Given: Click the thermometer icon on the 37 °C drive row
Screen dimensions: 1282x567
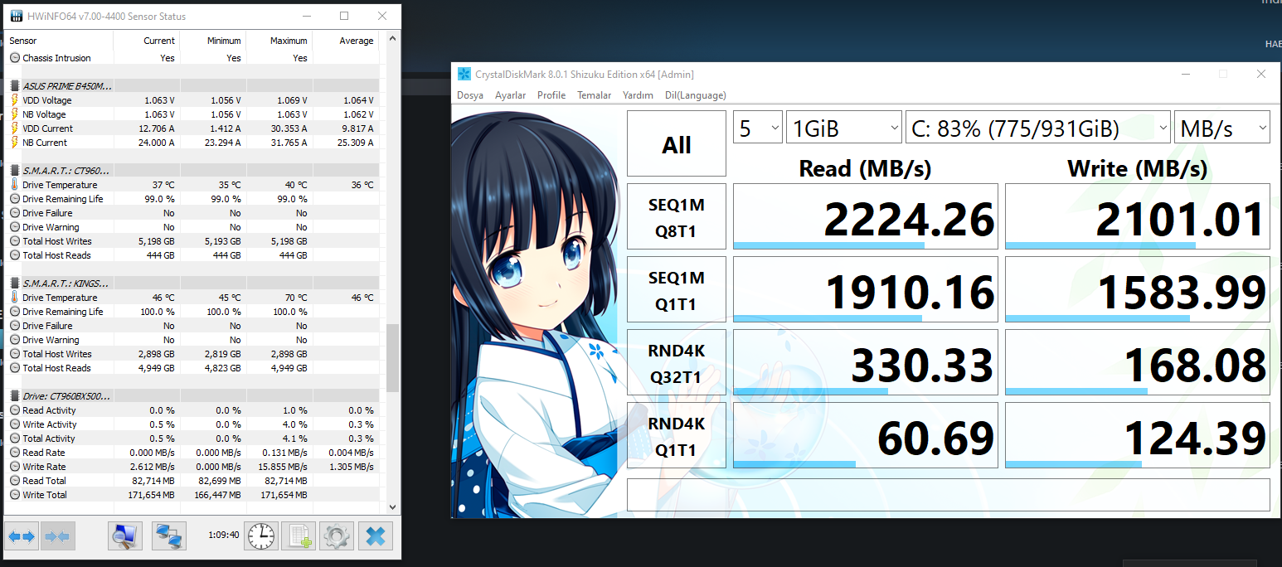Looking at the screenshot, I should [x=15, y=185].
